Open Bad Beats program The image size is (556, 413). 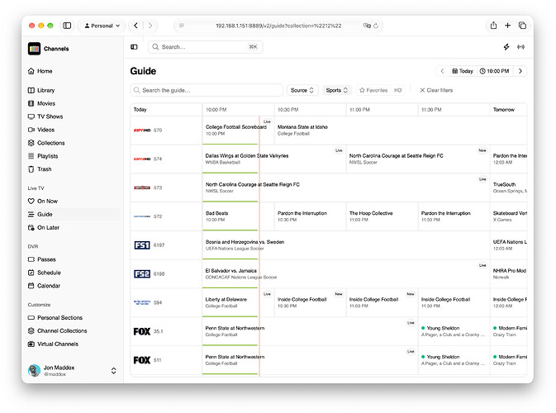coord(238,216)
